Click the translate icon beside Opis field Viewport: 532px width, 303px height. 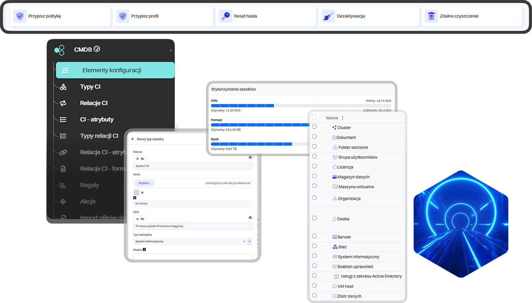[250, 217]
